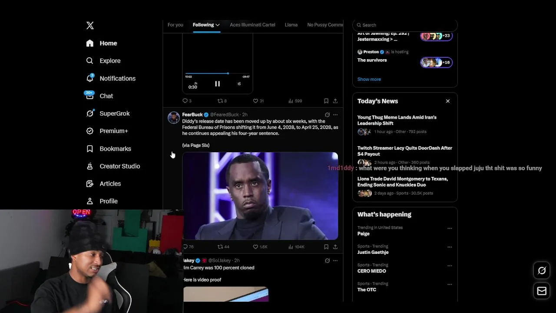Share the FearBuck Diddy post
556x313 pixels.
[x=335, y=246]
